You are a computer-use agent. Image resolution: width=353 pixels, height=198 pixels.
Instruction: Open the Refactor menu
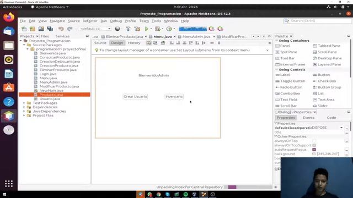point(90,21)
